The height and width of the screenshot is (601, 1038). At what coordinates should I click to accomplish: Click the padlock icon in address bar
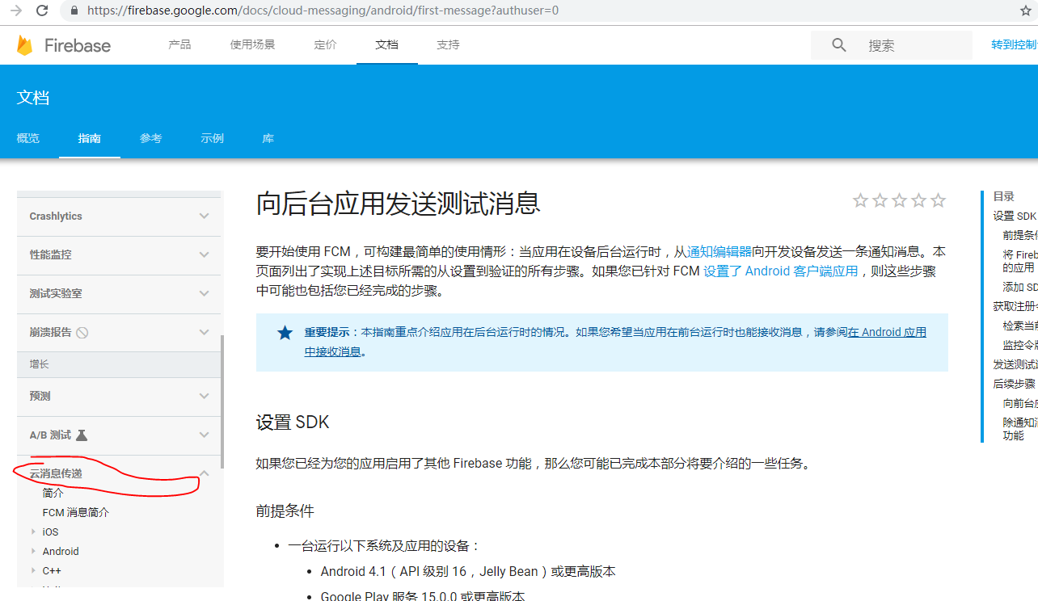pos(74,11)
